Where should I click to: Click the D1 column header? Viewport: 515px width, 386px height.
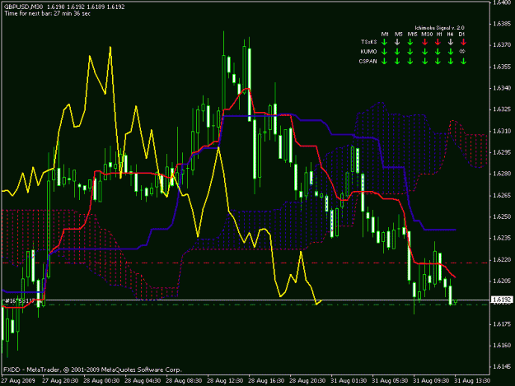461,34
